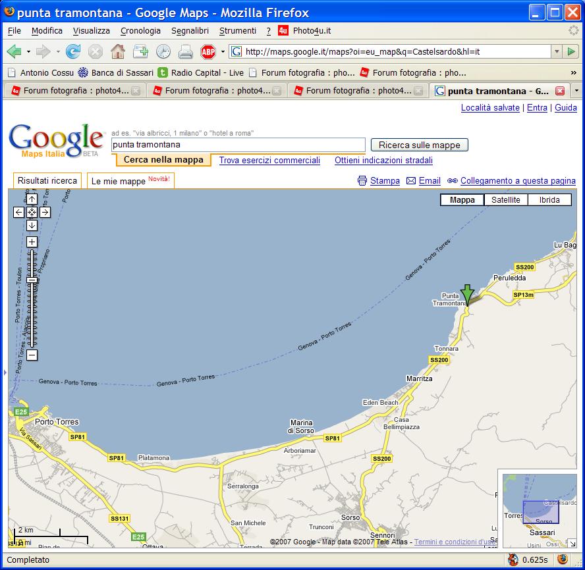This screenshot has height=570, width=585.
Task: Click the Adblock Plus ABP icon
Action: (208, 51)
